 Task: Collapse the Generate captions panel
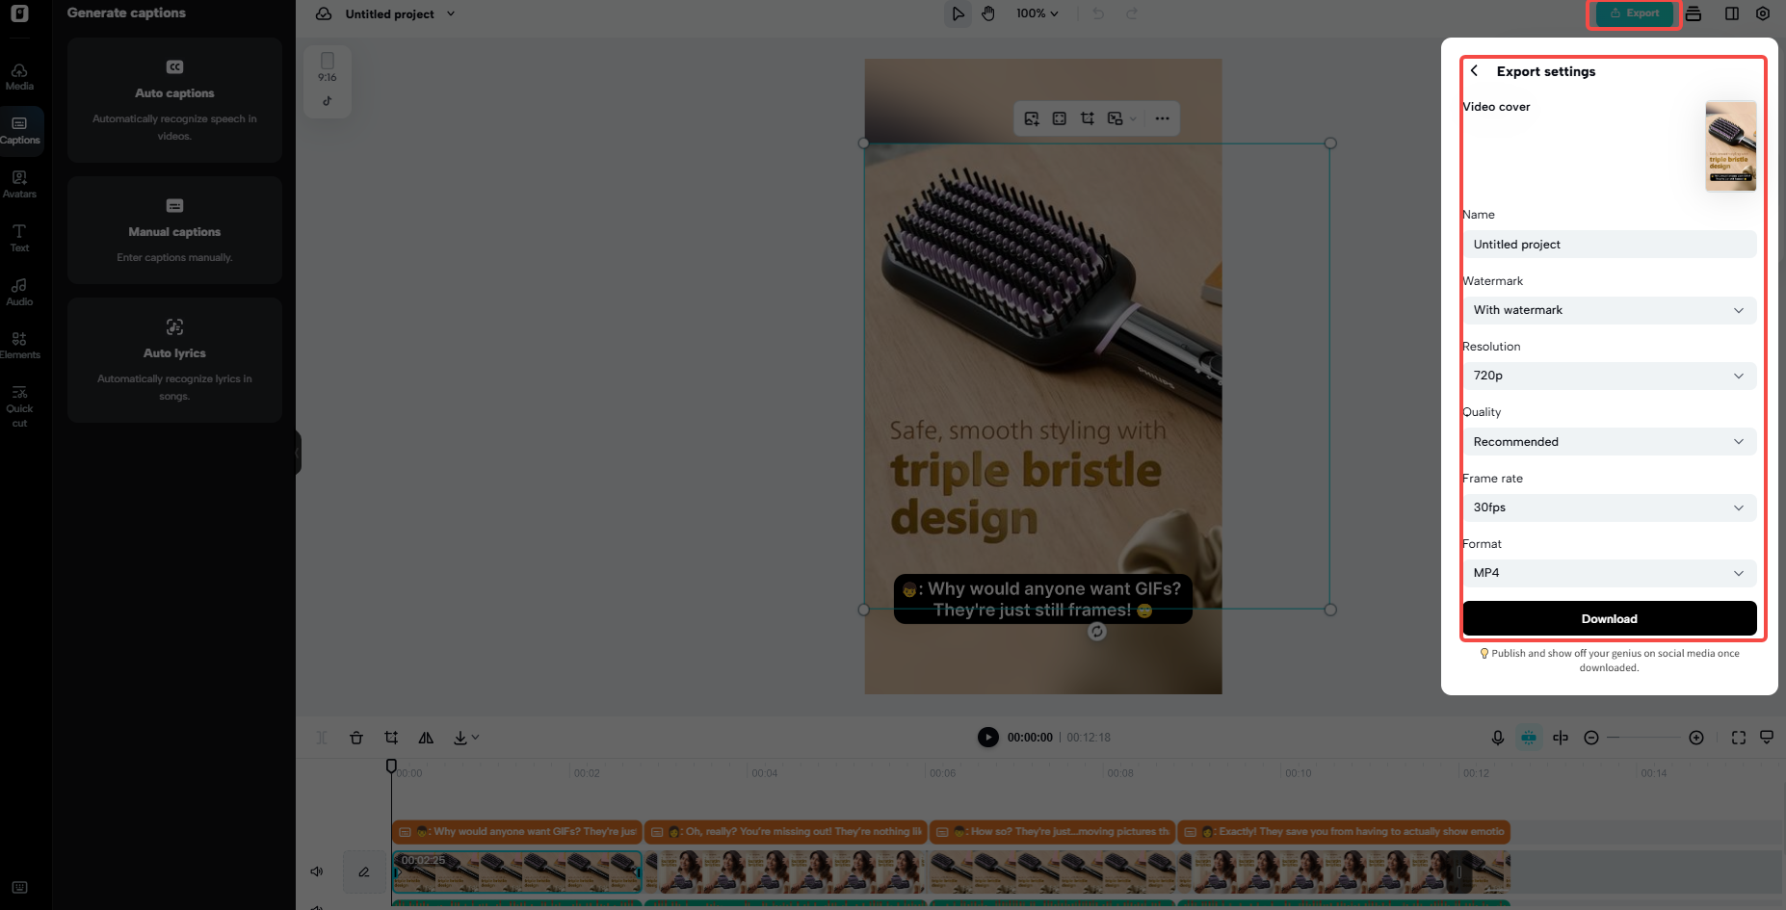(x=299, y=452)
